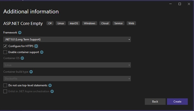Close the Additional information dialog
The image size is (194, 111).
click(x=189, y=4)
